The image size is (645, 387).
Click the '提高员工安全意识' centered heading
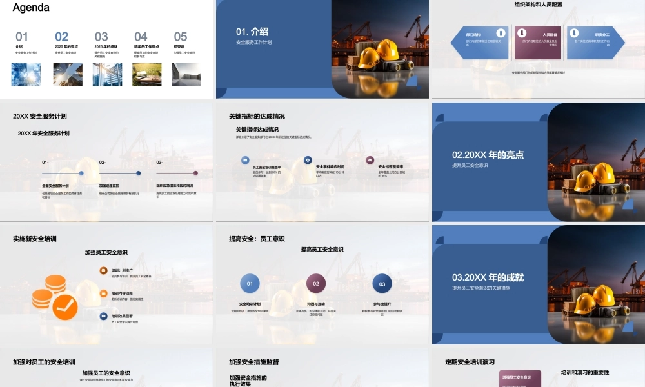(322, 249)
